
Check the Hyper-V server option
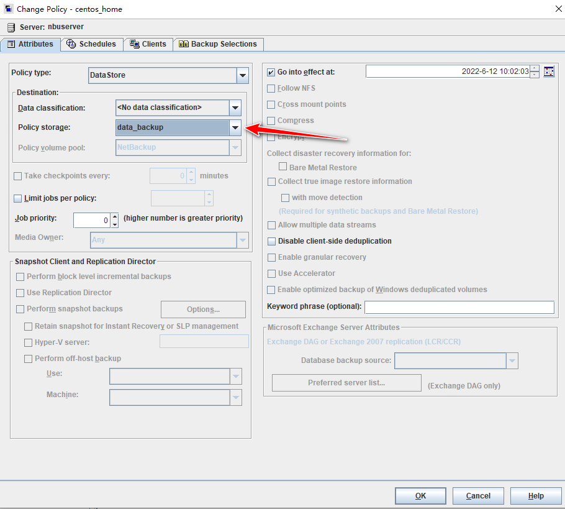pyautogui.click(x=28, y=342)
